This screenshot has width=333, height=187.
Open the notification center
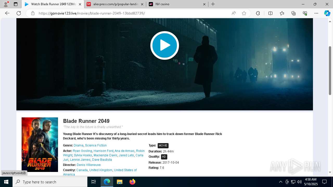(x=324, y=182)
